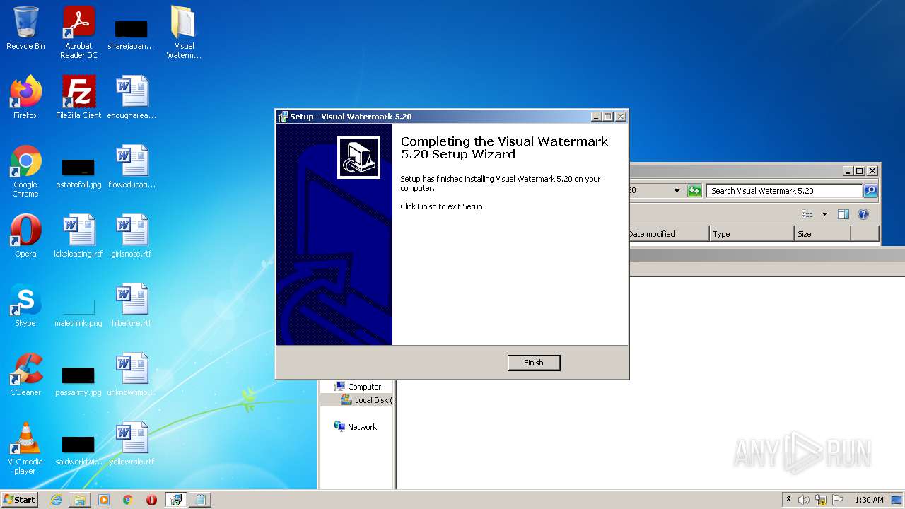
Task: Click the volume speaker tray icon
Action: [804, 500]
